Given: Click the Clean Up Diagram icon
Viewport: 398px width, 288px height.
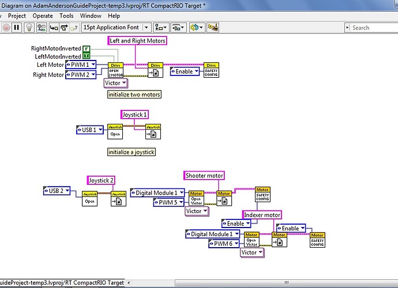Looking at the screenshot, I should click(x=213, y=28).
